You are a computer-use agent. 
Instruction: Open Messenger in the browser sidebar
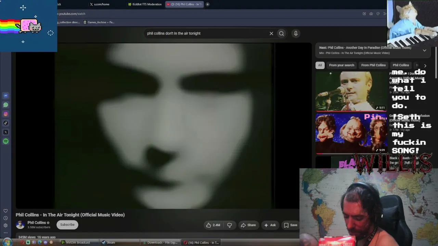click(x=5, y=96)
